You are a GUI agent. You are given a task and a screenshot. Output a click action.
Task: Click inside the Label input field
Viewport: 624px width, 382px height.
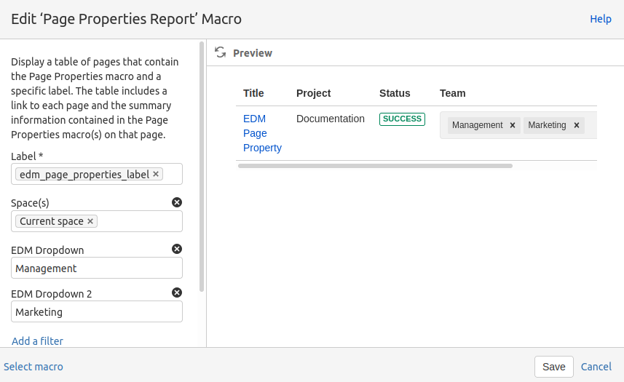[172, 175]
